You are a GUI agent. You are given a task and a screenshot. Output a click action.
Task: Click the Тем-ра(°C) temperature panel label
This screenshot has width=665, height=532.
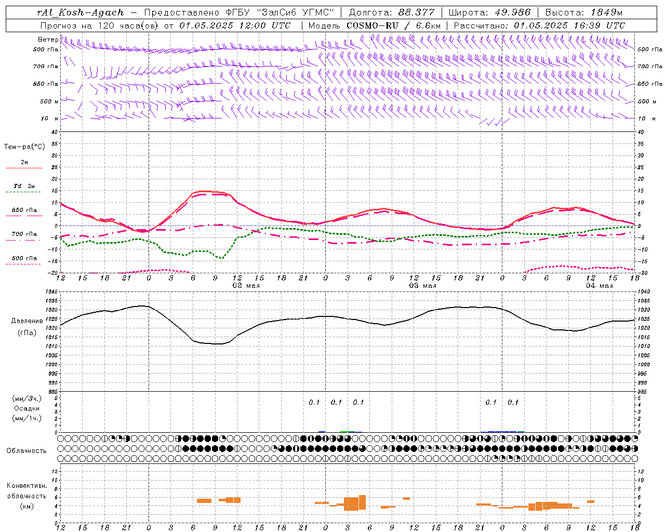(x=24, y=147)
